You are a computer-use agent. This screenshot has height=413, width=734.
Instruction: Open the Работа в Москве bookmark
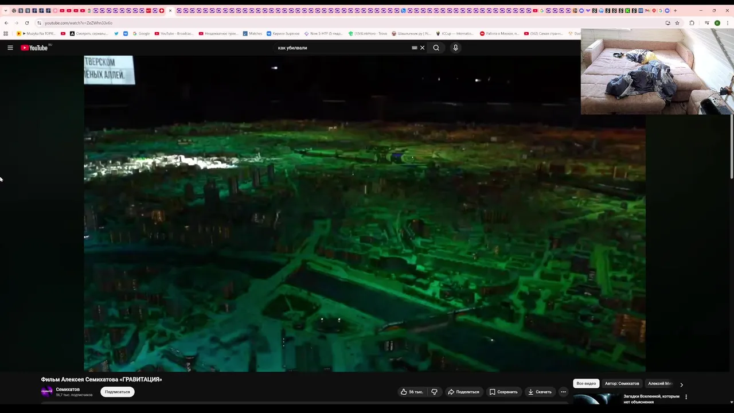click(499, 33)
